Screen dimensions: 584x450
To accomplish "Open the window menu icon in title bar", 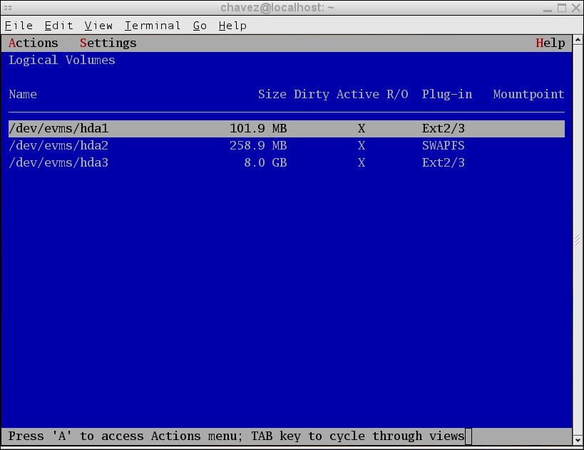I will (9, 8).
